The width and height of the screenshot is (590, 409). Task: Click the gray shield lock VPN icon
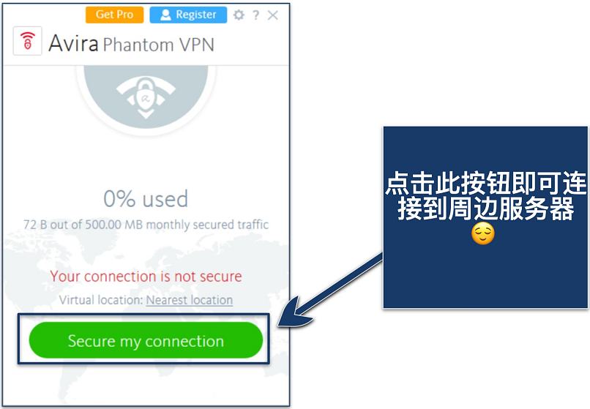(146, 97)
